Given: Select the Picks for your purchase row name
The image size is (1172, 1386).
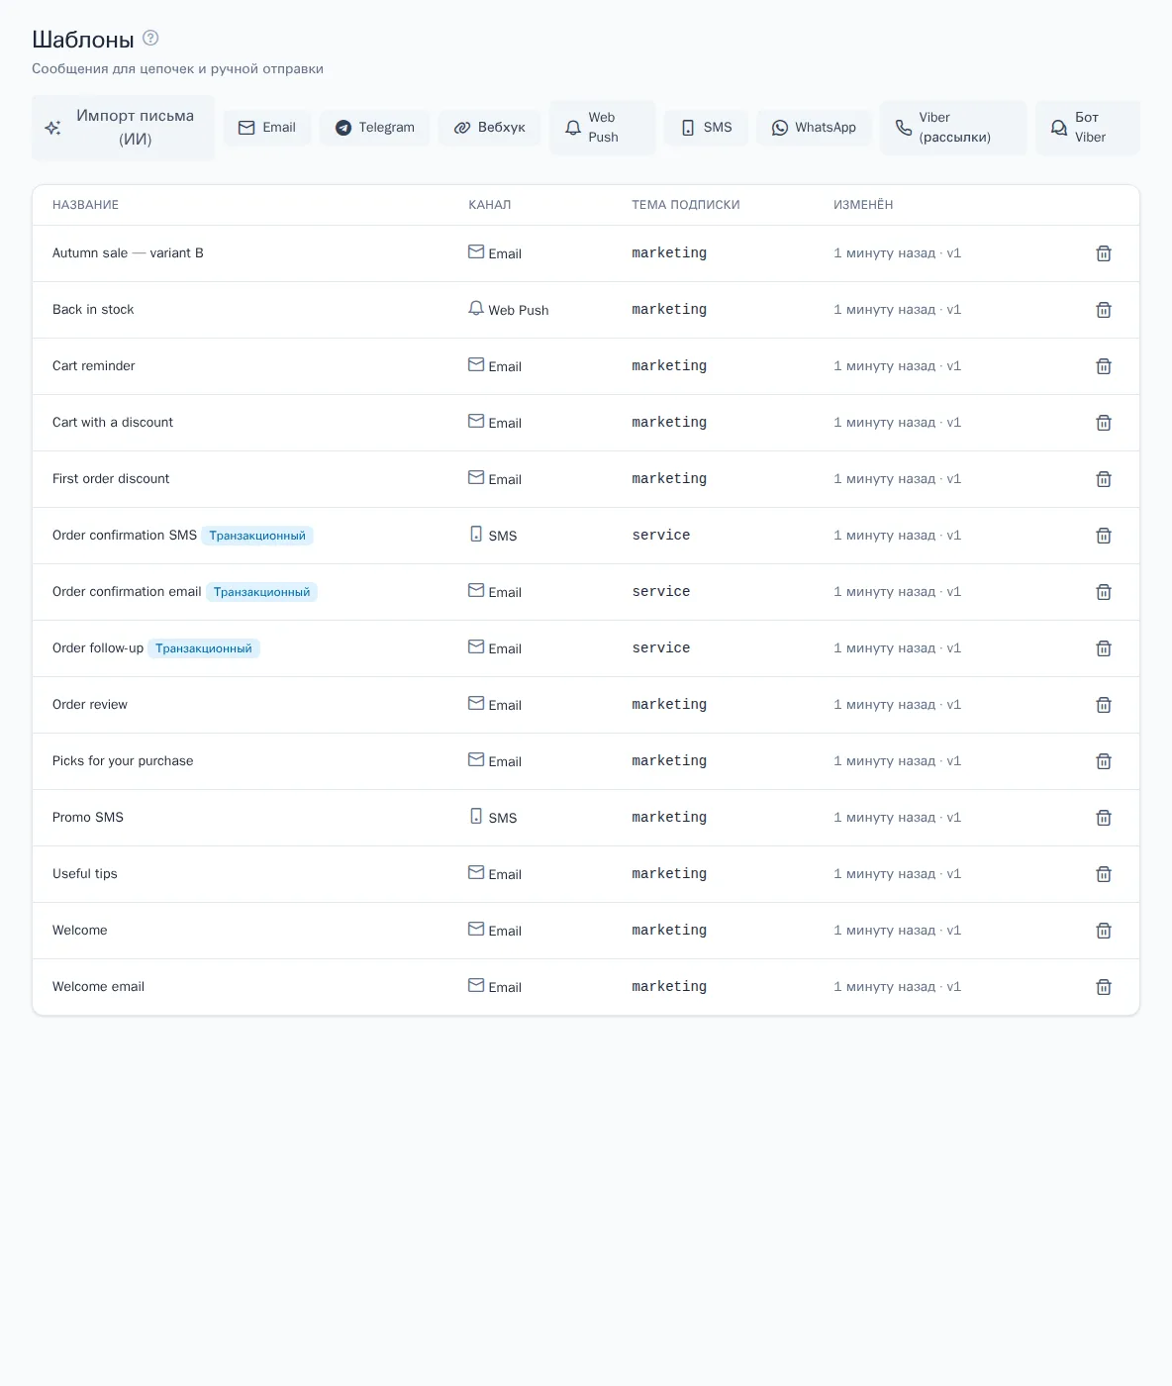Looking at the screenshot, I should point(123,761).
